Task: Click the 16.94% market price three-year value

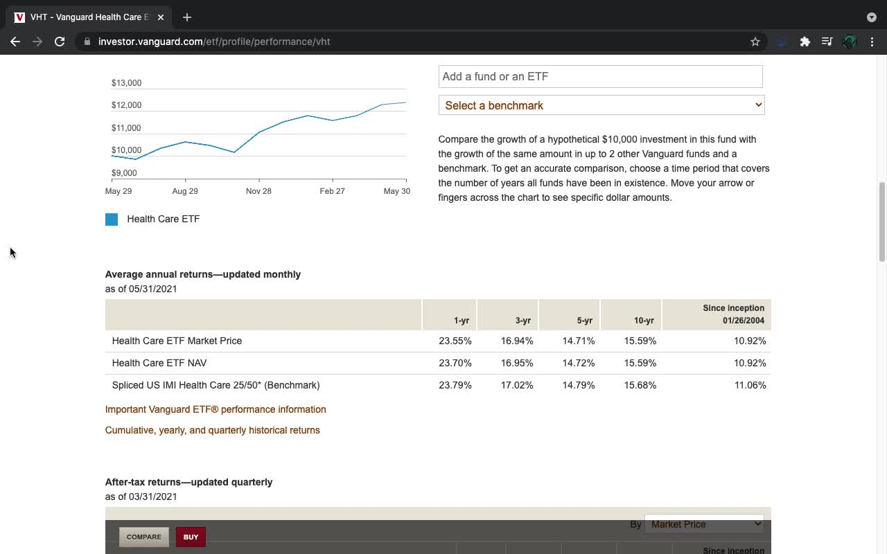Action: point(517,341)
